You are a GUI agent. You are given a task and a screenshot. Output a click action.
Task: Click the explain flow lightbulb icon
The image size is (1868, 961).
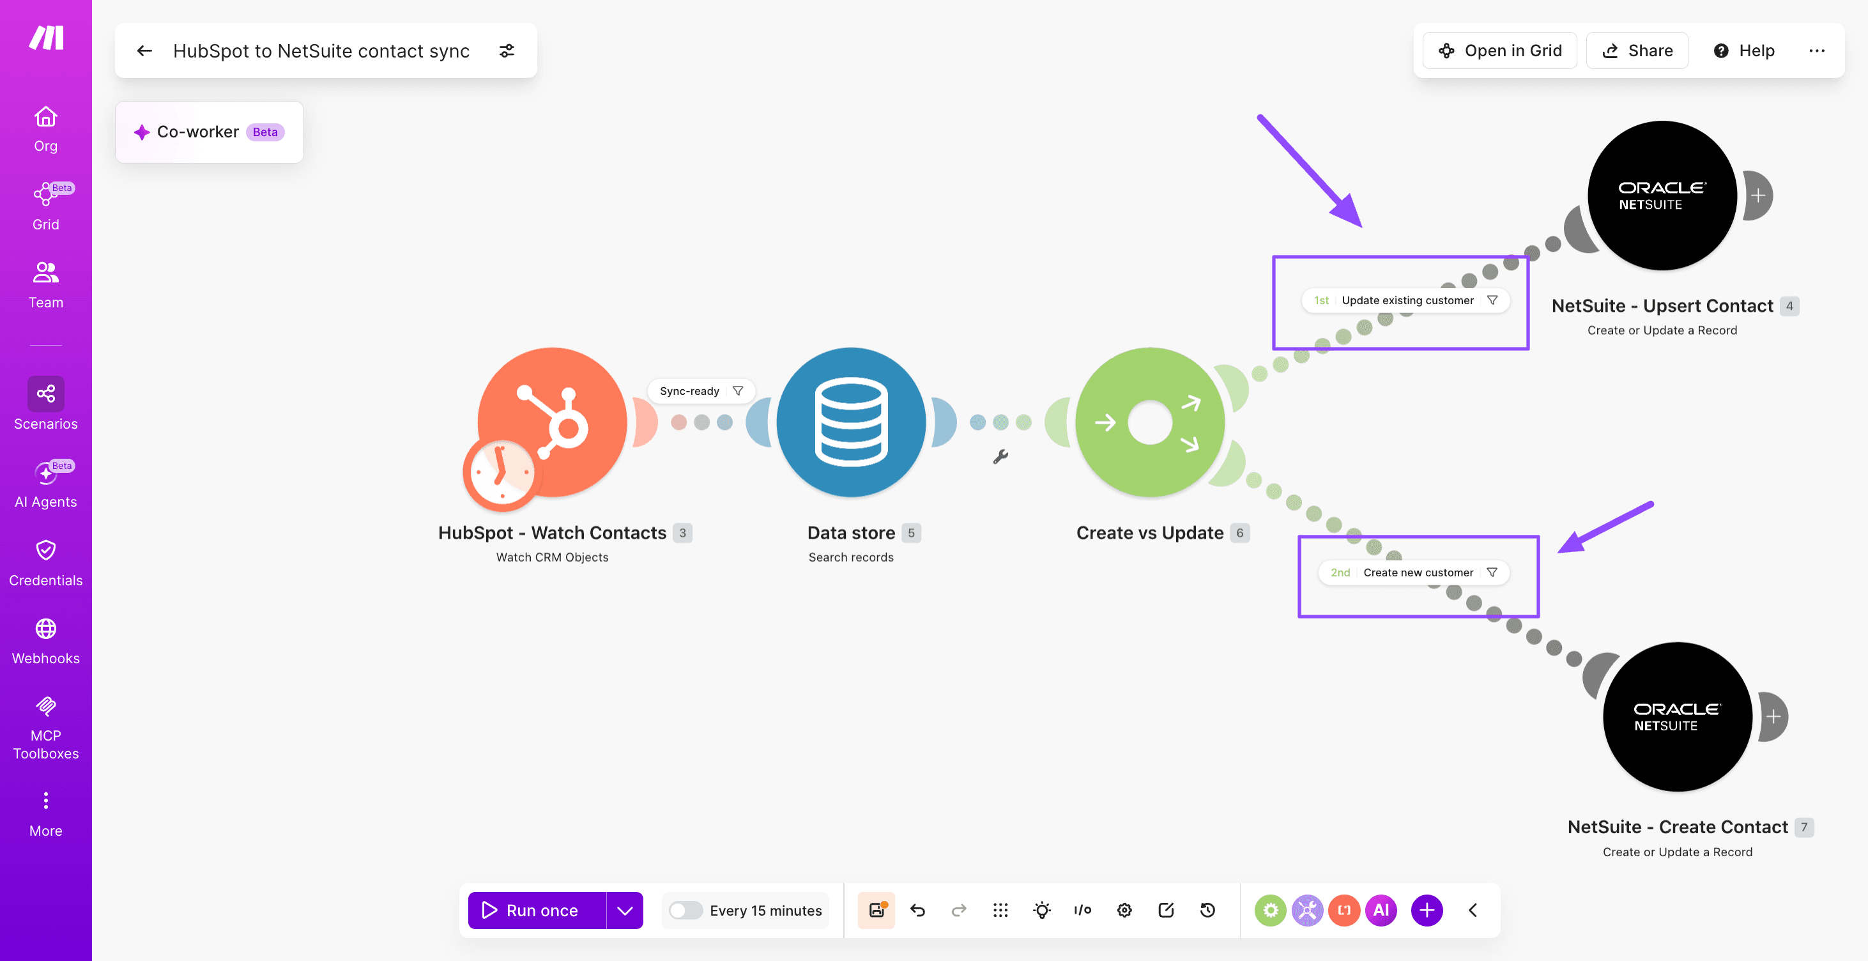pyautogui.click(x=1042, y=911)
